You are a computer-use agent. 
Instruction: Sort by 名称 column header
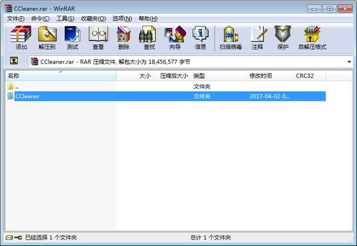pyautogui.click(x=61, y=76)
